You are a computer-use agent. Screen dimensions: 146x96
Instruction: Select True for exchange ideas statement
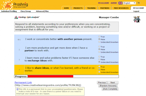coord(99,56)
